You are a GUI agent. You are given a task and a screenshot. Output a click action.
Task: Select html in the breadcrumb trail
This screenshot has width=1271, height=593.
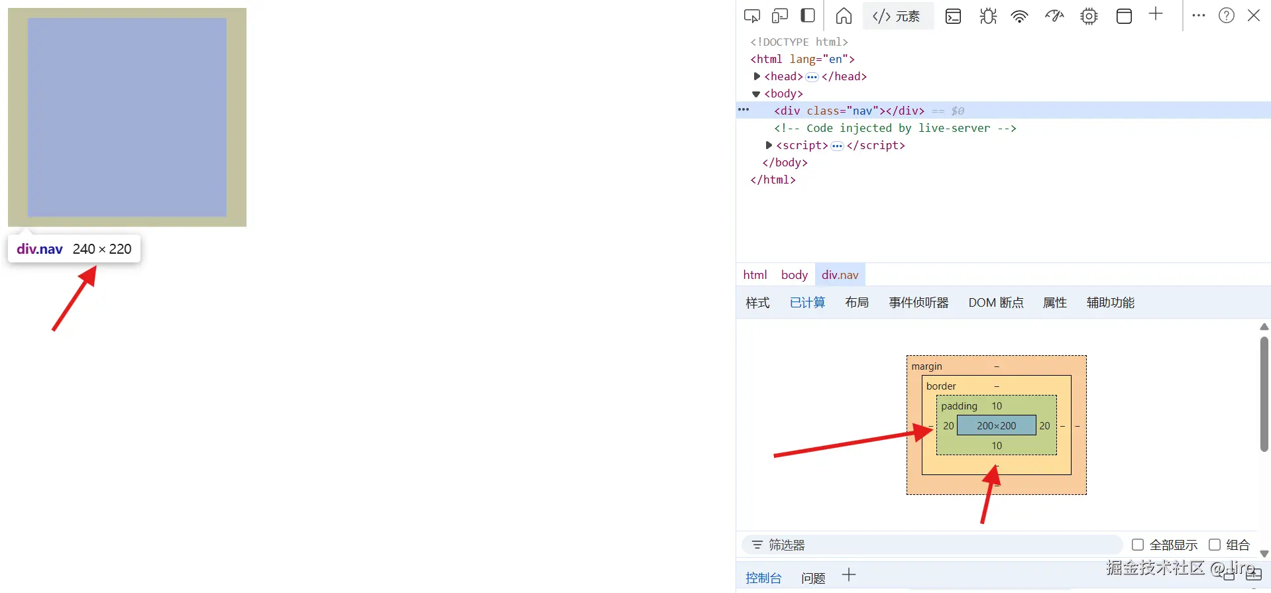point(755,274)
